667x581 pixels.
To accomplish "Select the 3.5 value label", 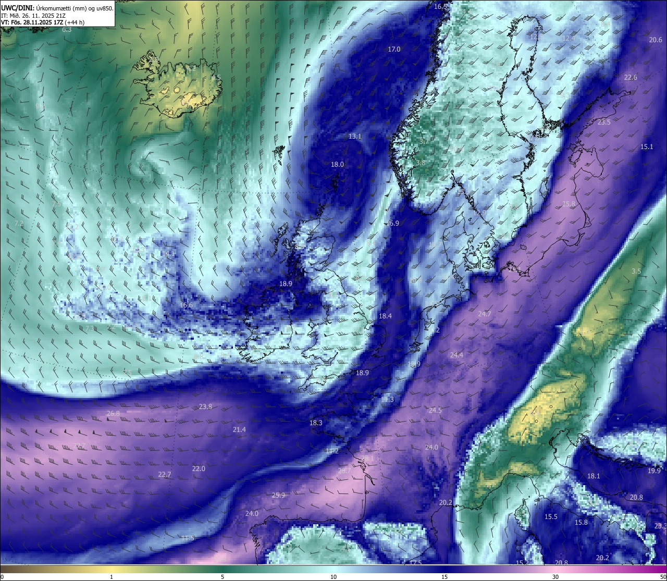I will 636,271.
